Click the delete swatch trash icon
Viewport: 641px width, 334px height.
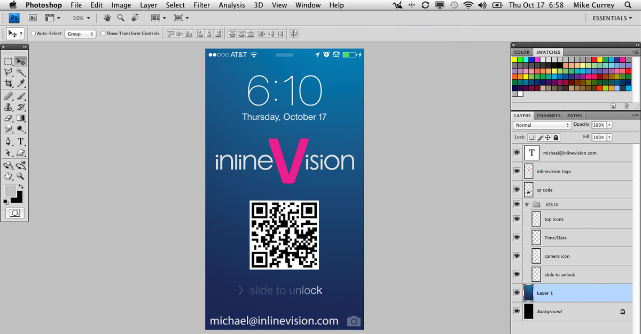tap(626, 106)
